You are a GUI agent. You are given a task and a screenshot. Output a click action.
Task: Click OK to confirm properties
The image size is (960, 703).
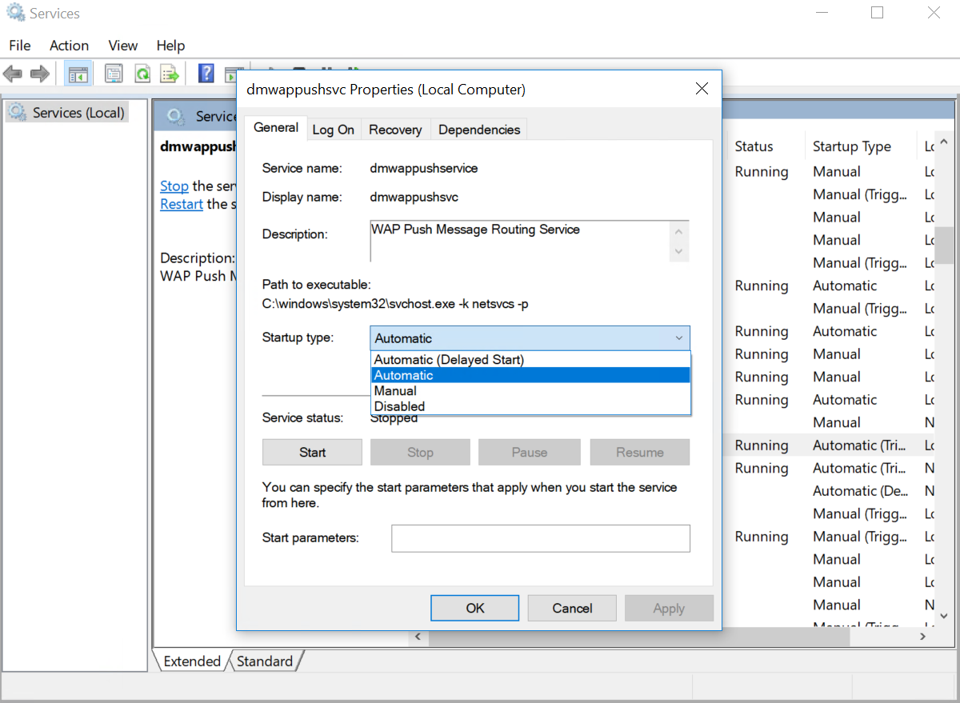tap(475, 608)
